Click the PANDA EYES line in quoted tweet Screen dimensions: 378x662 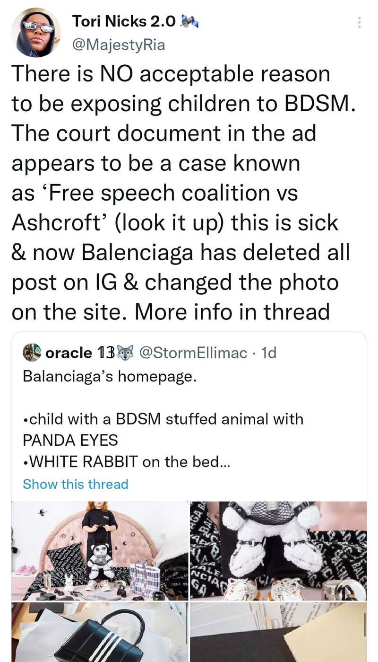(x=70, y=441)
